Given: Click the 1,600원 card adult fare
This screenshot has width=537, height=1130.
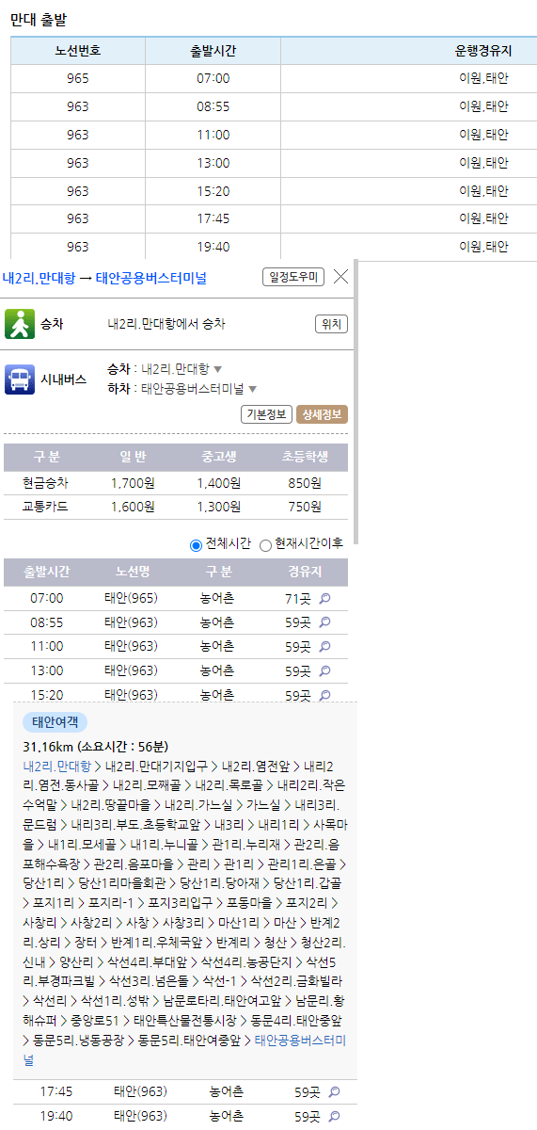Looking at the screenshot, I should coord(133,507).
